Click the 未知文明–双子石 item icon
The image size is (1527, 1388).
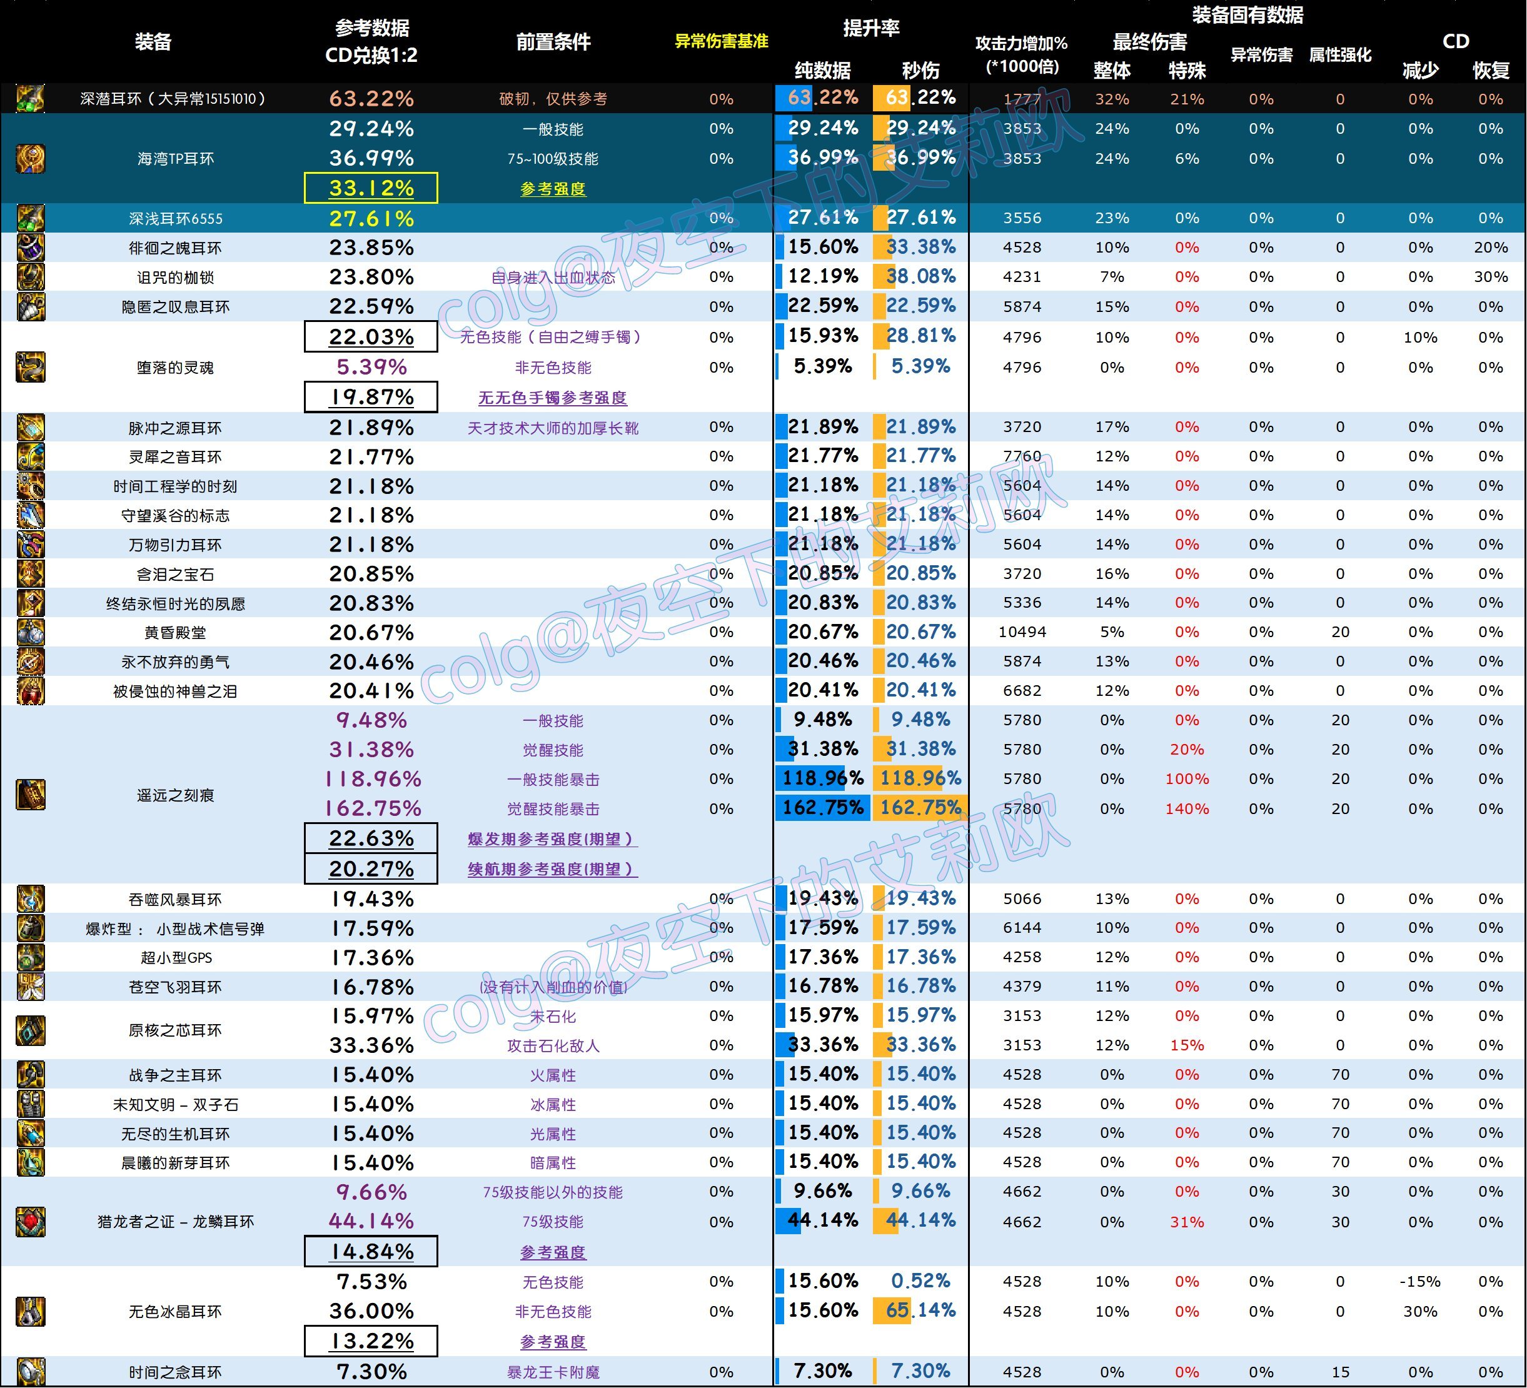coord(30,1105)
